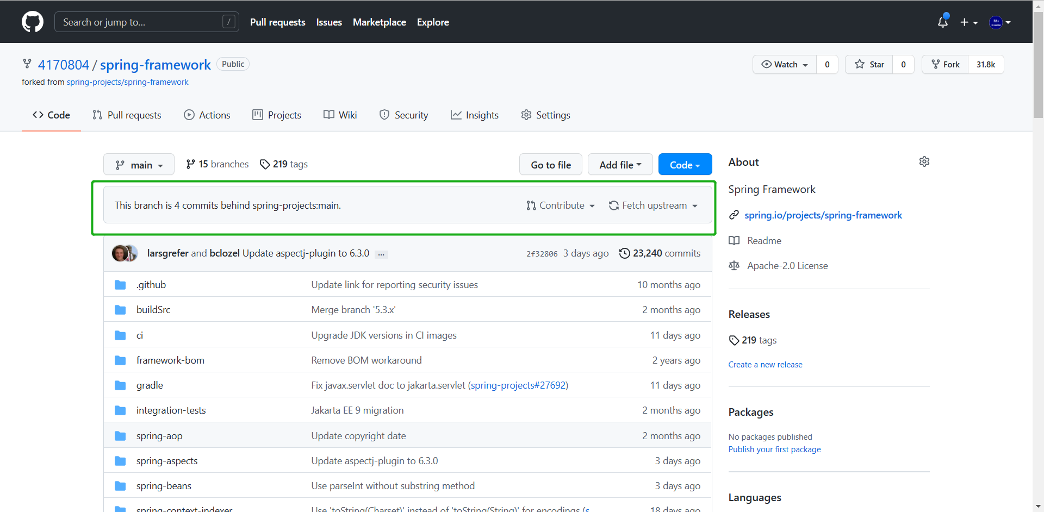The height and width of the screenshot is (512, 1044).
Task: Click the buildSrc folder icon
Action: click(x=120, y=310)
